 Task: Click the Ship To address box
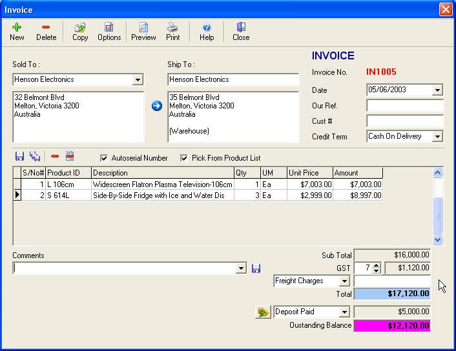[x=233, y=117]
